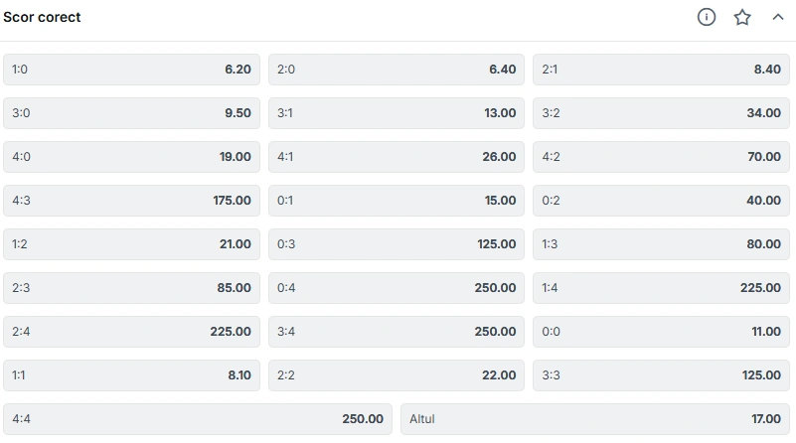The image size is (796, 443).
Task: Choose the 2:1 outcome at 8.40
Action: (661, 70)
